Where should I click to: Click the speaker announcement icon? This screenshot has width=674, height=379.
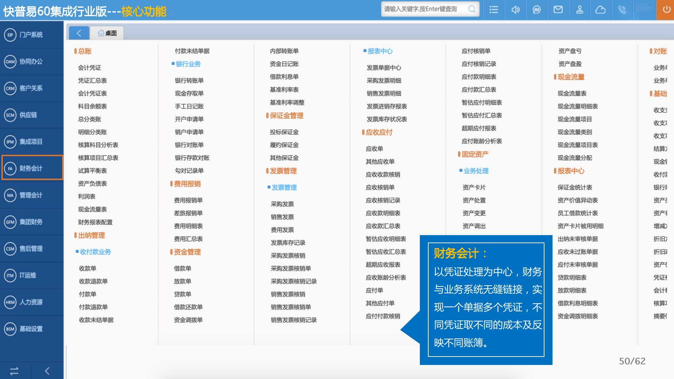click(515, 9)
